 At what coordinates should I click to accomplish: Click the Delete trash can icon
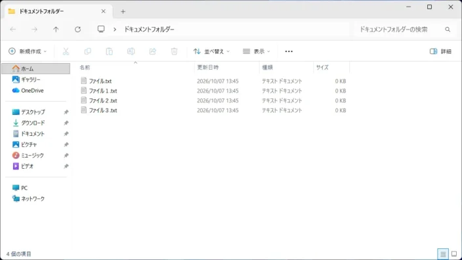point(174,51)
